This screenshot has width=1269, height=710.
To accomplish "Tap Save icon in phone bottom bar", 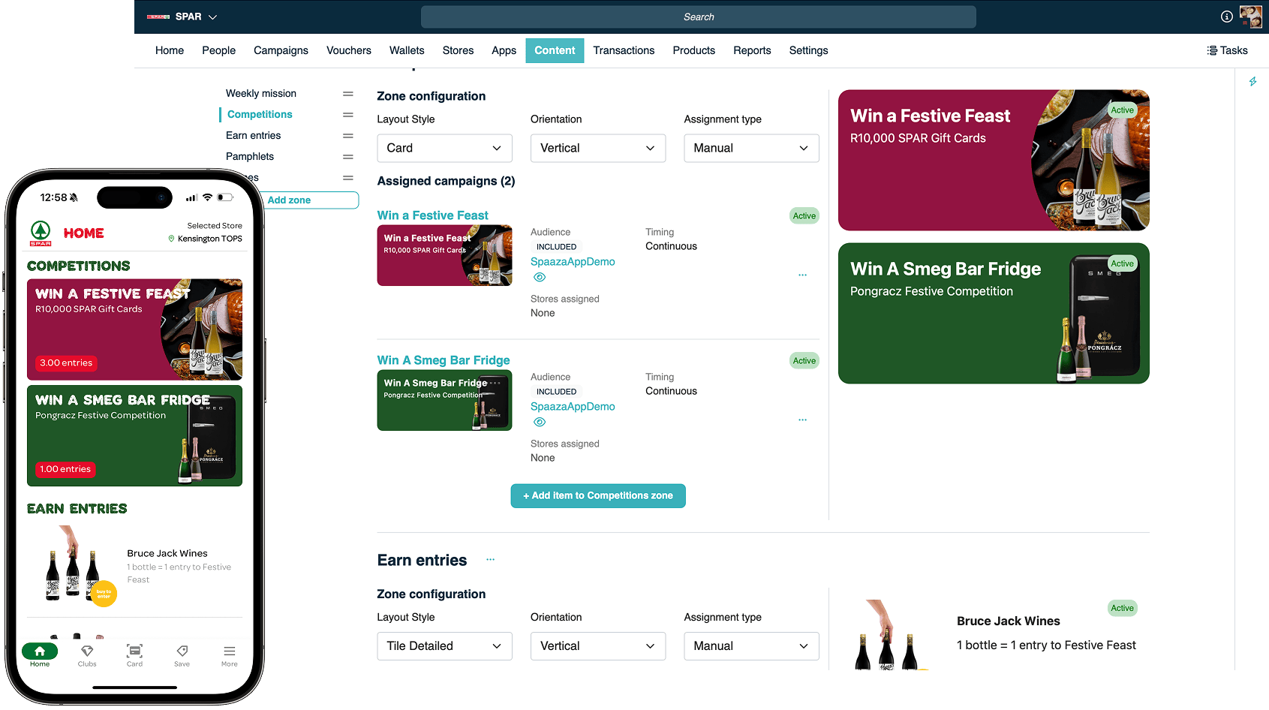I will [182, 651].
